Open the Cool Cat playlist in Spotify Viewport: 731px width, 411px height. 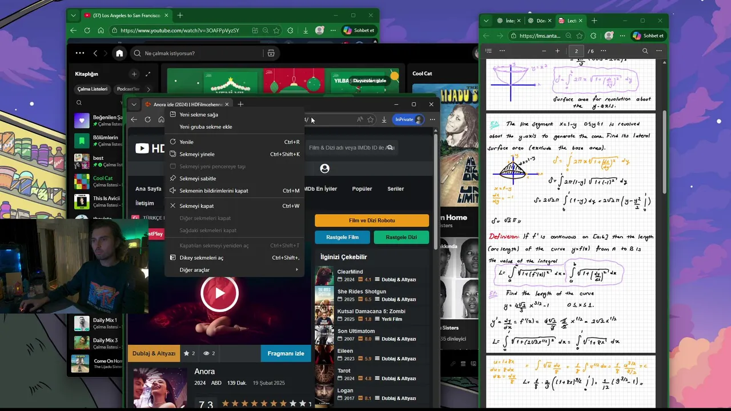pos(99,182)
